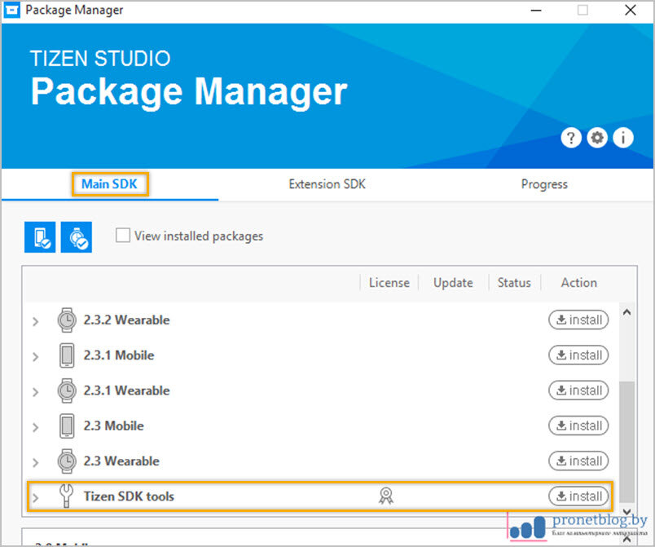Viewport: 655px width, 547px height.
Task: Open settings via the gear icon
Action: click(x=597, y=138)
